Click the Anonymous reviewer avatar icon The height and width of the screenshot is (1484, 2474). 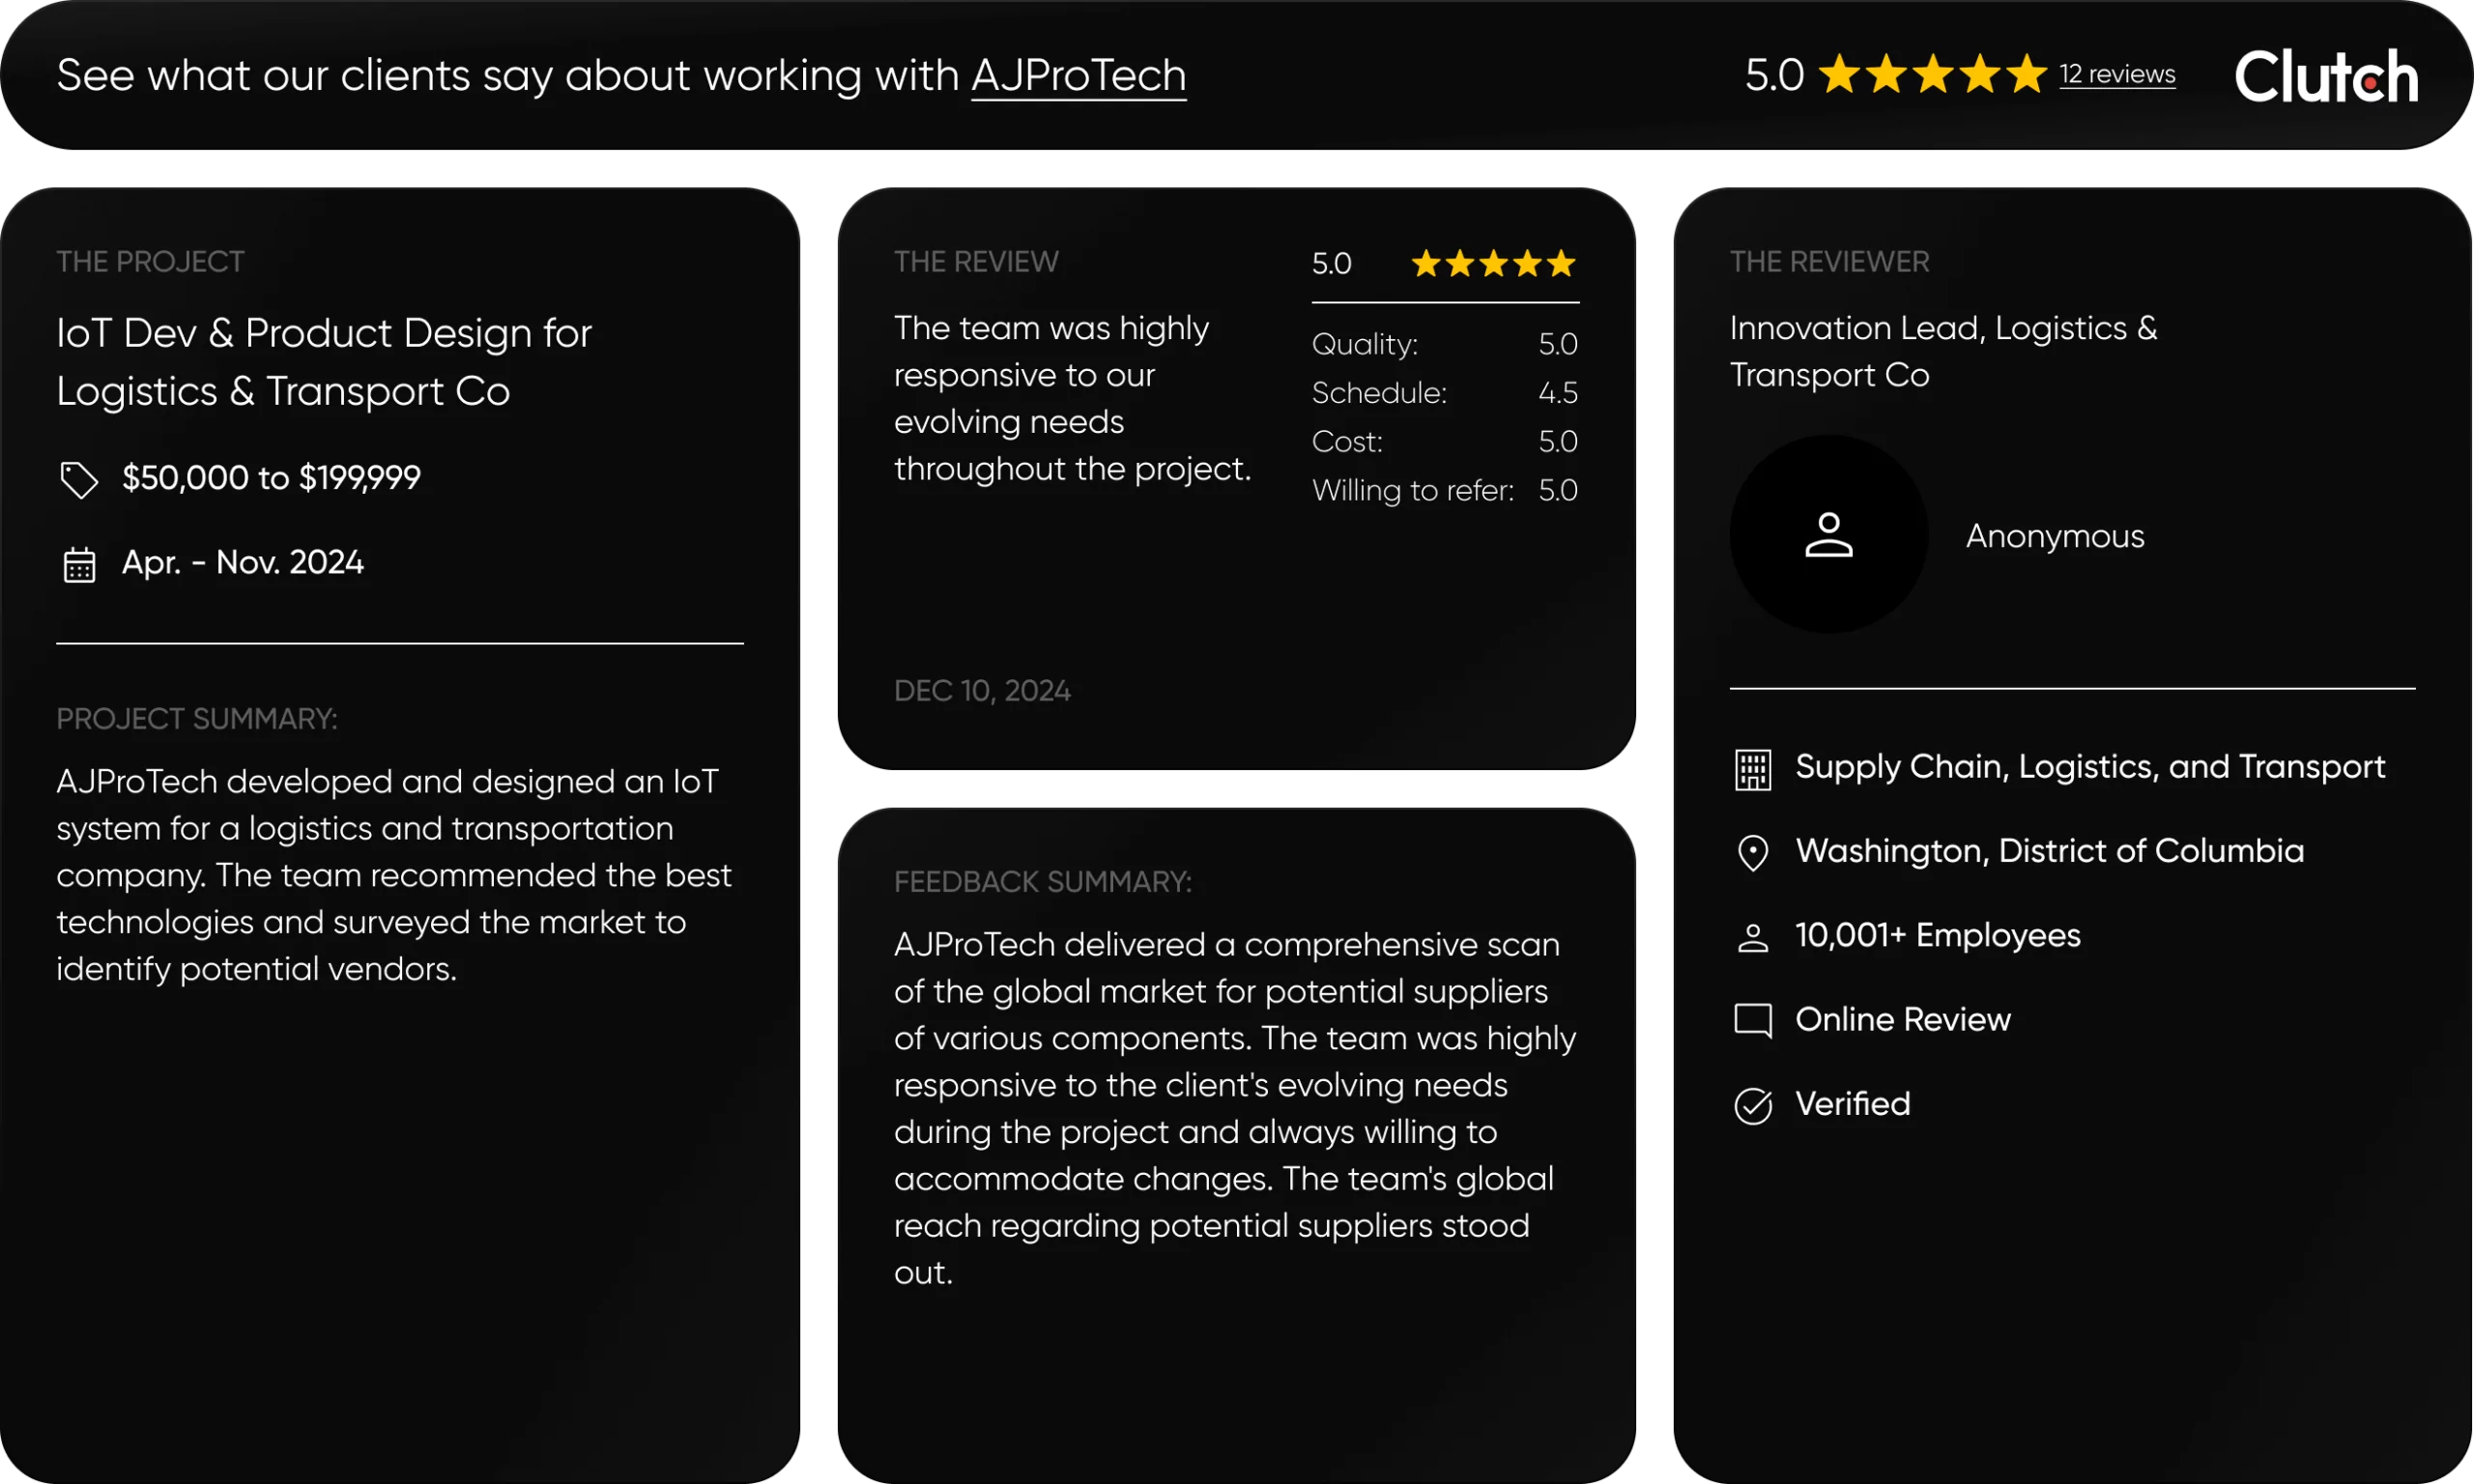pos(1828,534)
